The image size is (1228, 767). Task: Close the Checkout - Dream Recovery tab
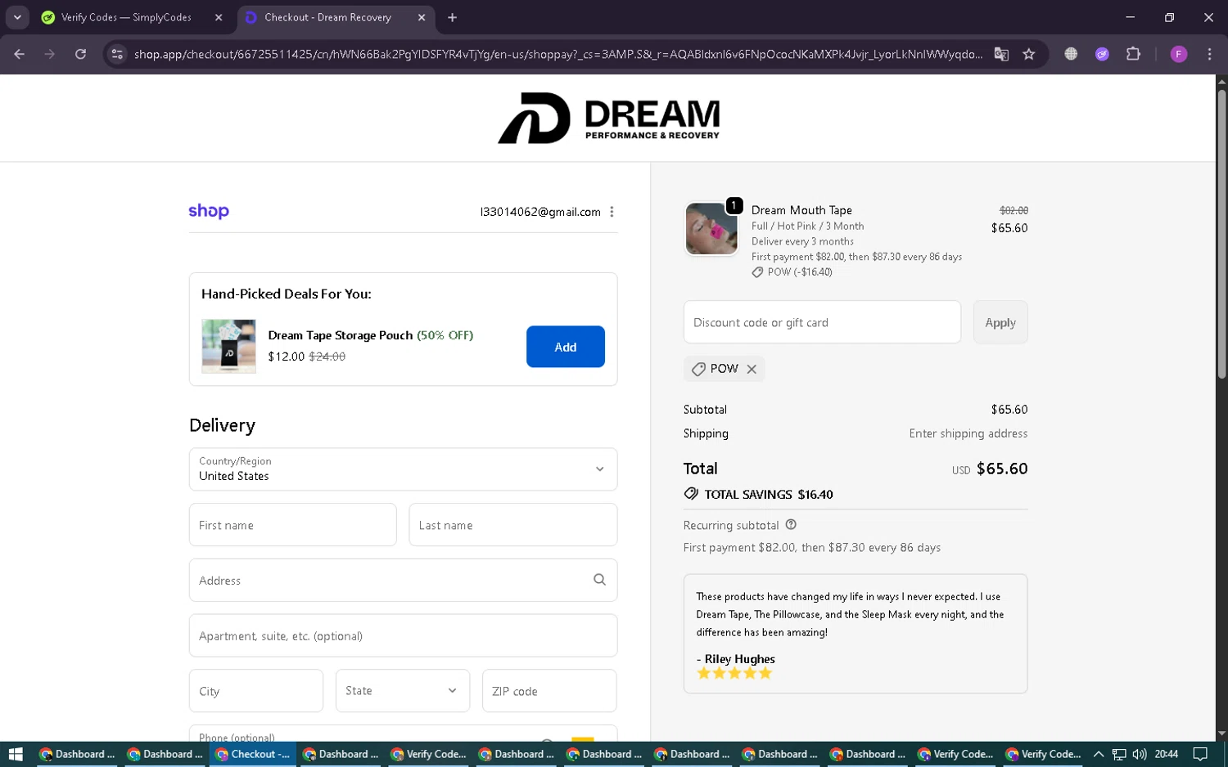tap(422, 17)
